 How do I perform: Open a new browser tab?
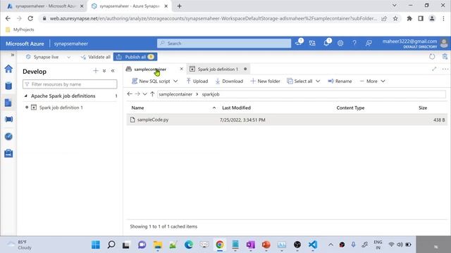pos(179,6)
